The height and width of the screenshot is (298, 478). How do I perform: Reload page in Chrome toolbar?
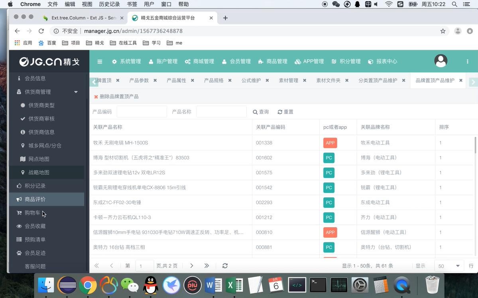click(x=41, y=31)
